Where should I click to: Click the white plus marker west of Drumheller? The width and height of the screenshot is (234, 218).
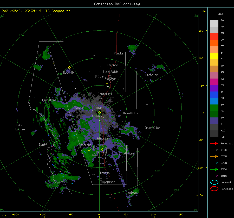(147, 104)
